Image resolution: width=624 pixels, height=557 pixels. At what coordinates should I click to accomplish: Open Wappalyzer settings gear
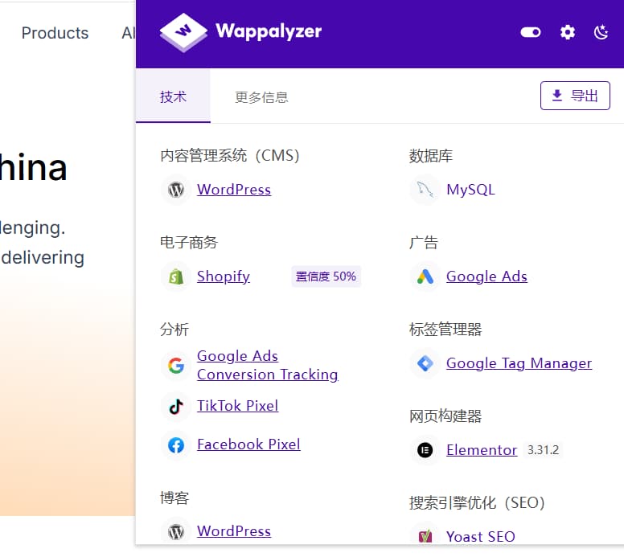click(567, 32)
